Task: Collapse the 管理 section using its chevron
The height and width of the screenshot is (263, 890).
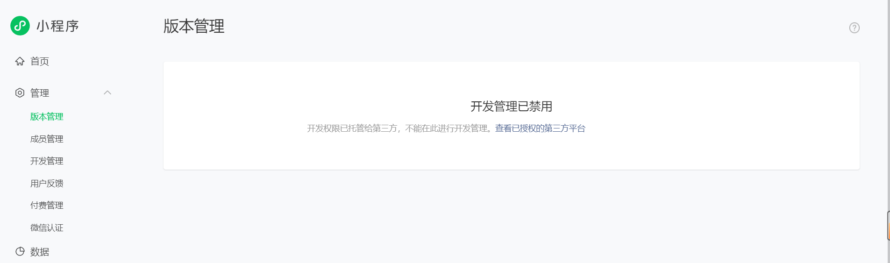Action: [107, 92]
